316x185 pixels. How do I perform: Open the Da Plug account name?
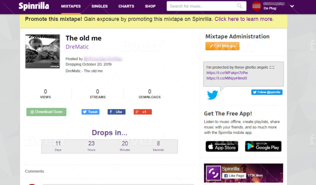270,8
